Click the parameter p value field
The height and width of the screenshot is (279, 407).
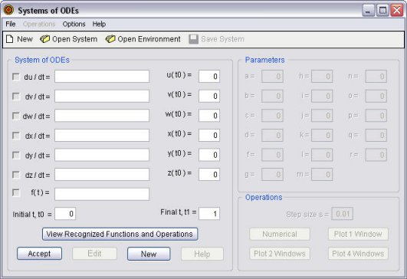(376, 116)
